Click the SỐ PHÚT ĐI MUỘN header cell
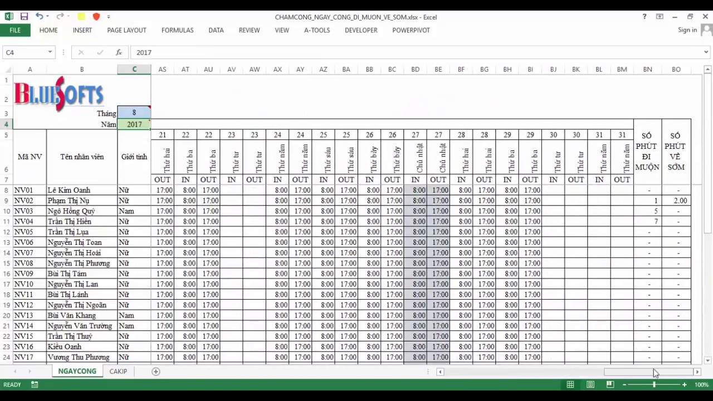The height and width of the screenshot is (401, 713). click(647, 151)
